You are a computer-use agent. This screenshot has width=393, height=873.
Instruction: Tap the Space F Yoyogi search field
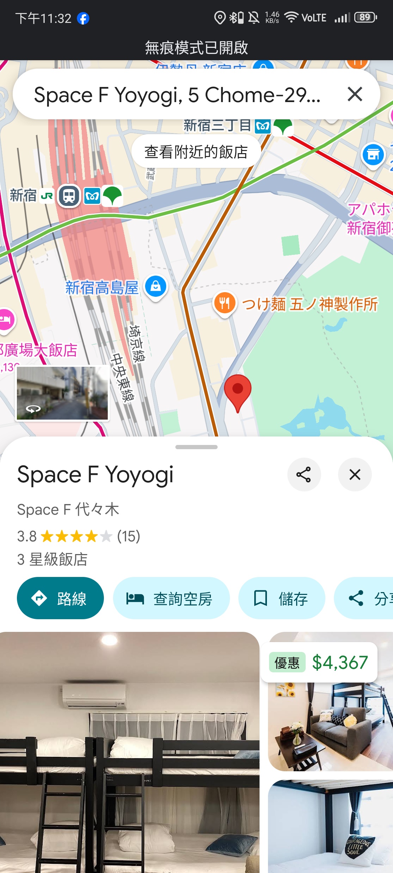pos(178,94)
